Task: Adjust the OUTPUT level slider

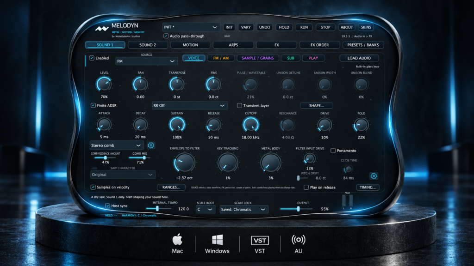Action: [x=296, y=209]
